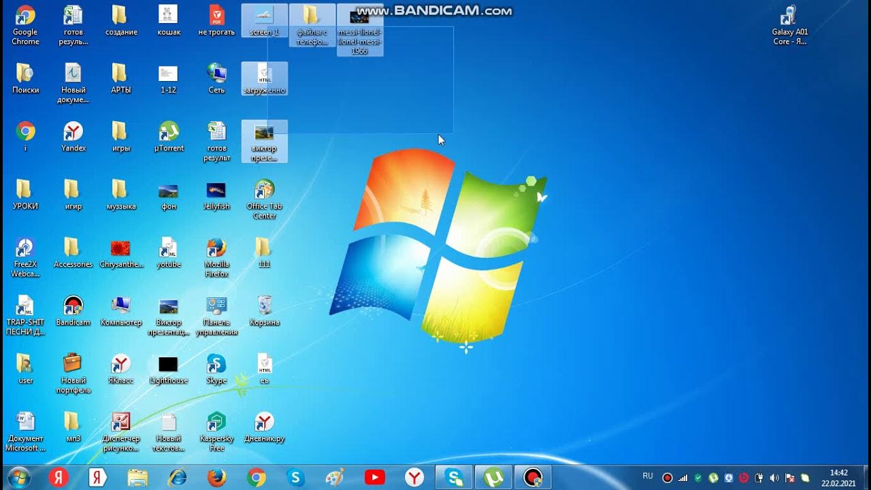Image resolution: width=871 pixels, height=490 pixels.
Task: Select the АРТЫ folder
Action: click(121, 78)
